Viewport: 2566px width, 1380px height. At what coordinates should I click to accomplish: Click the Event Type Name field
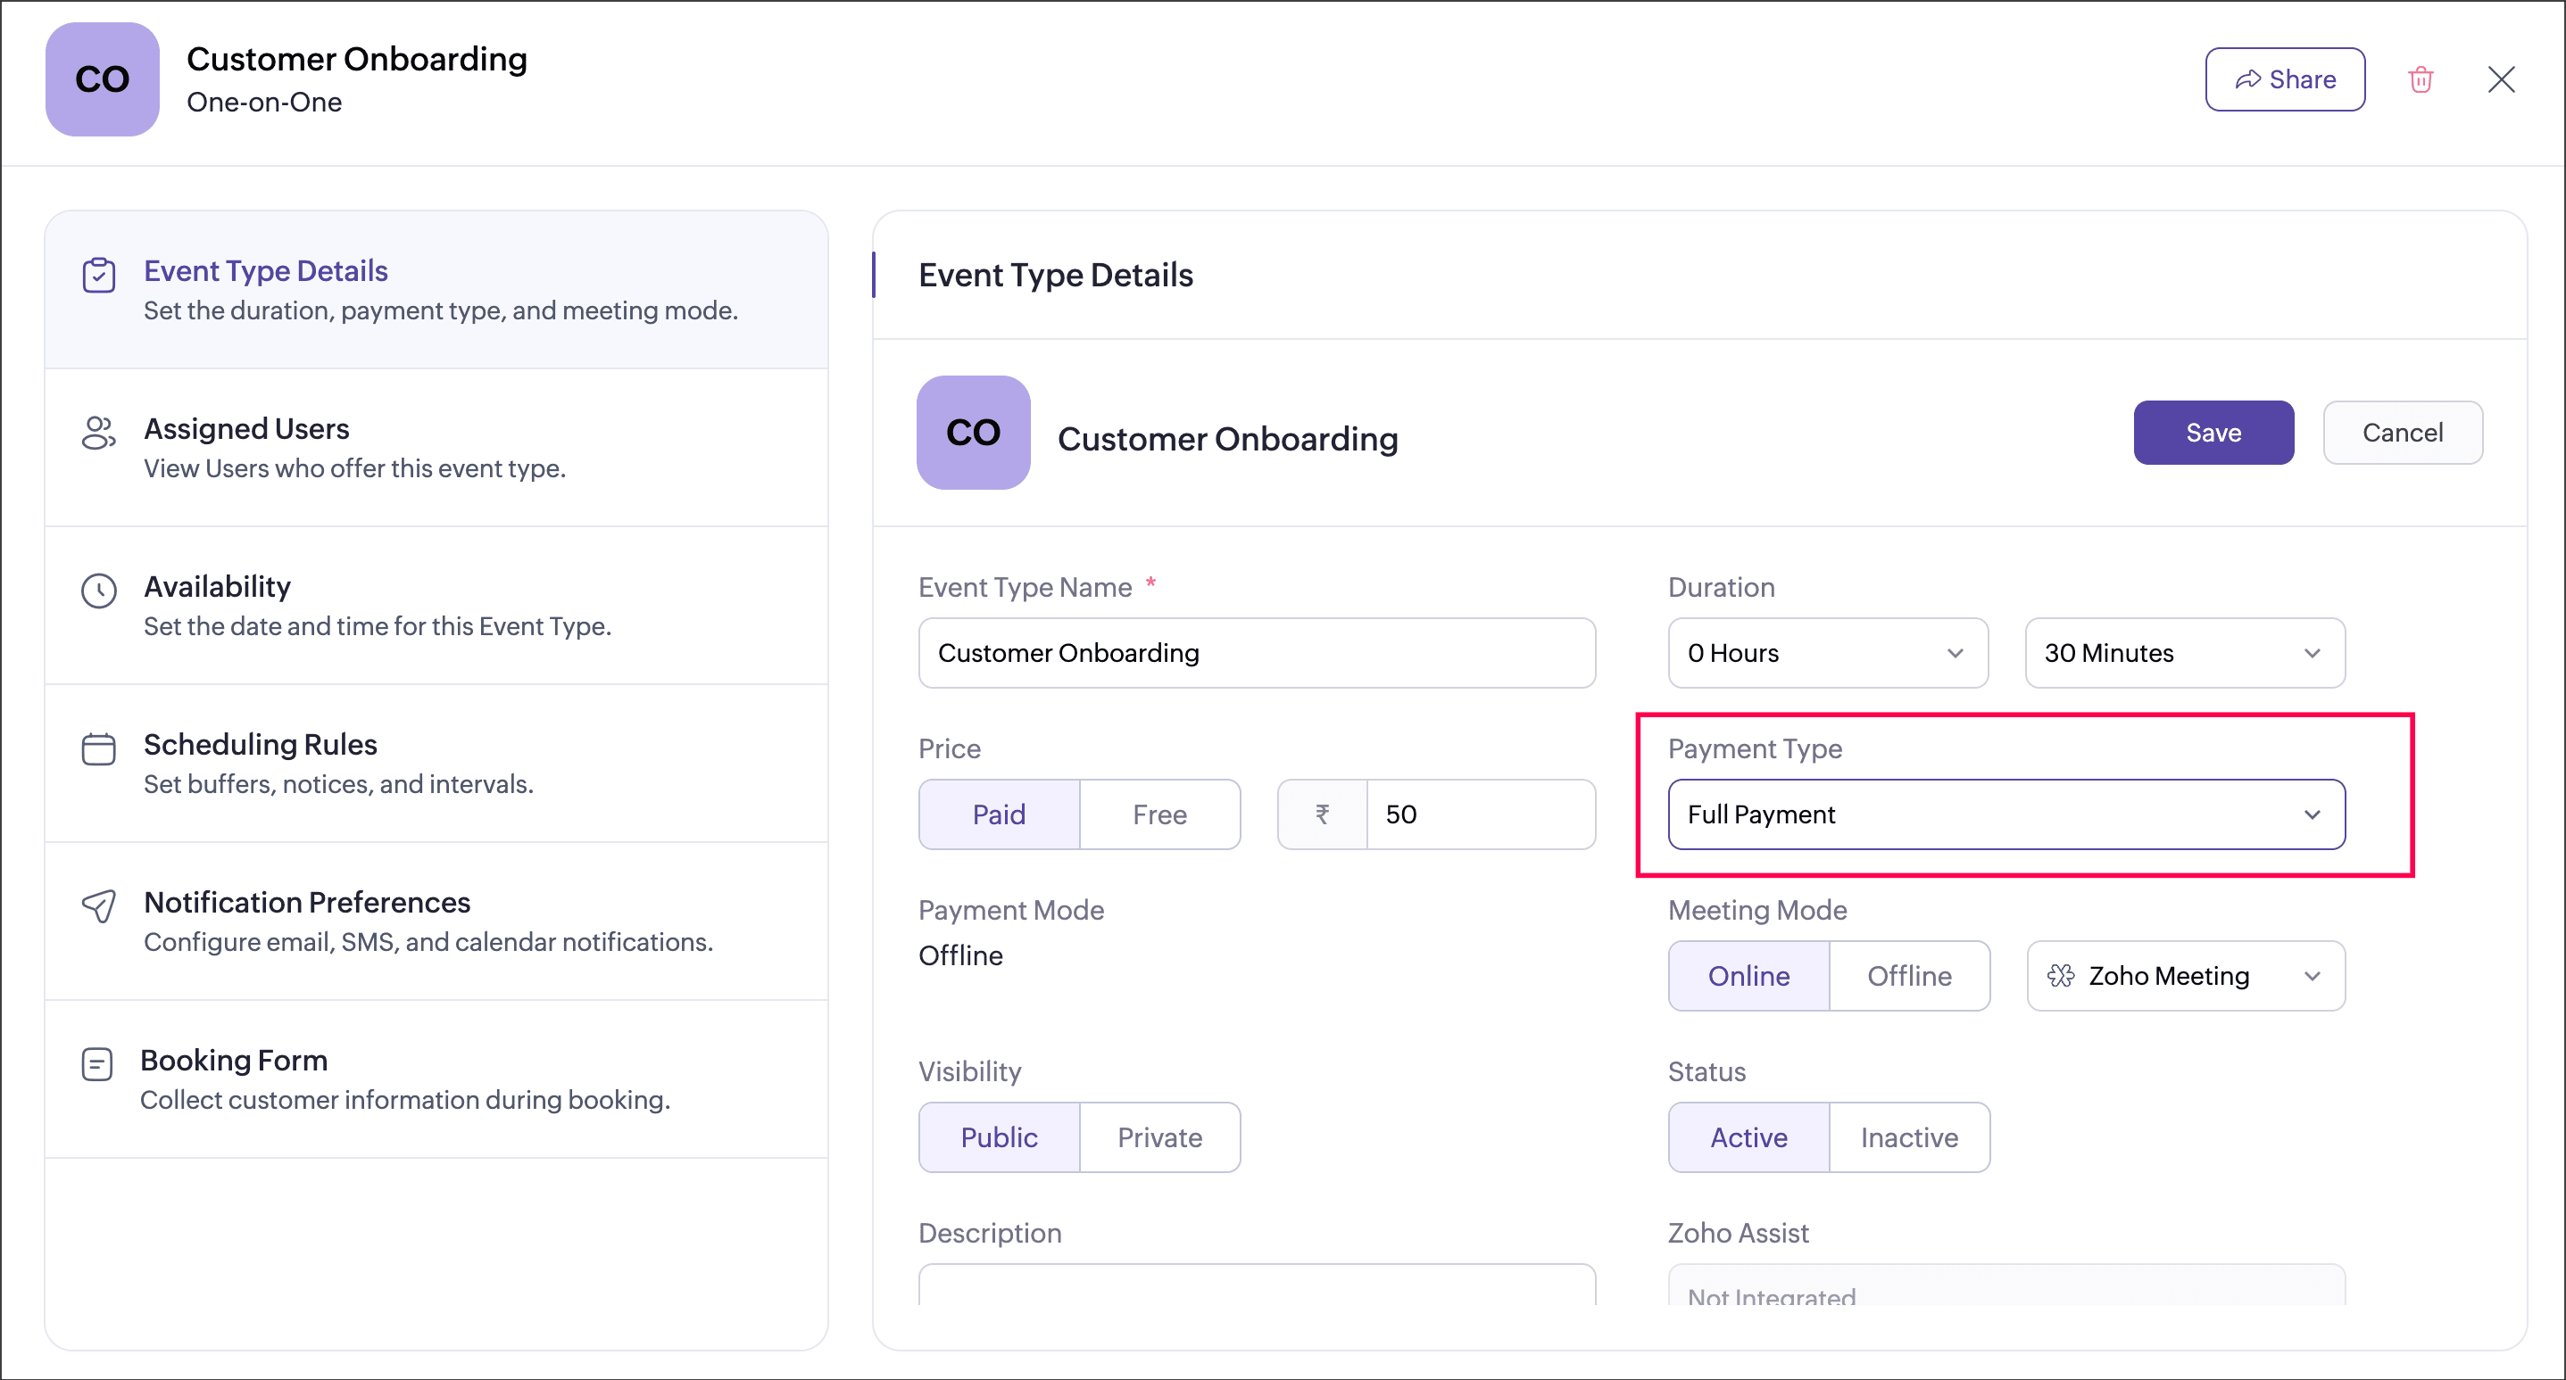click(x=1256, y=653)
